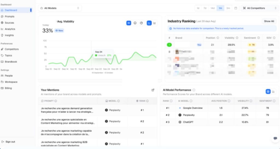Image resolution: width=280 pixels, height=149 pixels.
Task: Open Prompts in the sidebar
Action: click(x=9, y=16)
